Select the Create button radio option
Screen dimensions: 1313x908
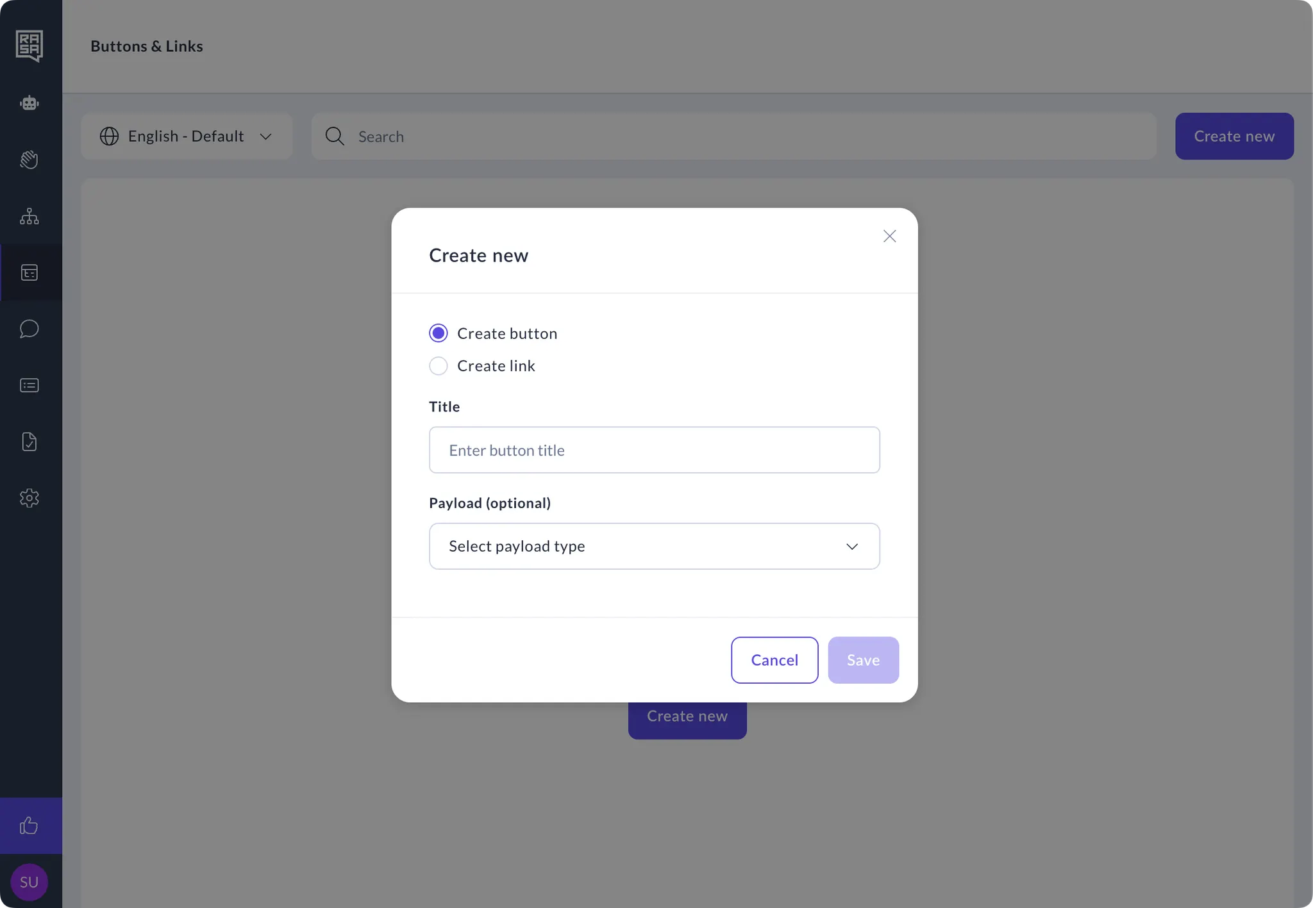click(439, 333)
